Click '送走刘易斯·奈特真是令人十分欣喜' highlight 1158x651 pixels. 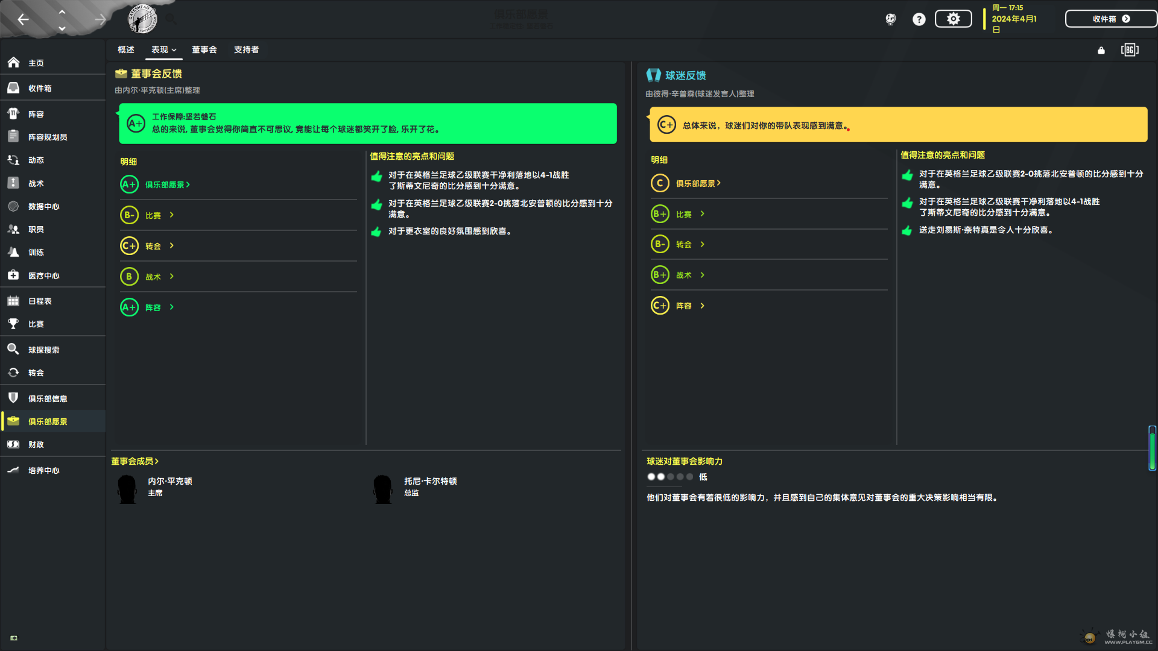click(986, 230)
